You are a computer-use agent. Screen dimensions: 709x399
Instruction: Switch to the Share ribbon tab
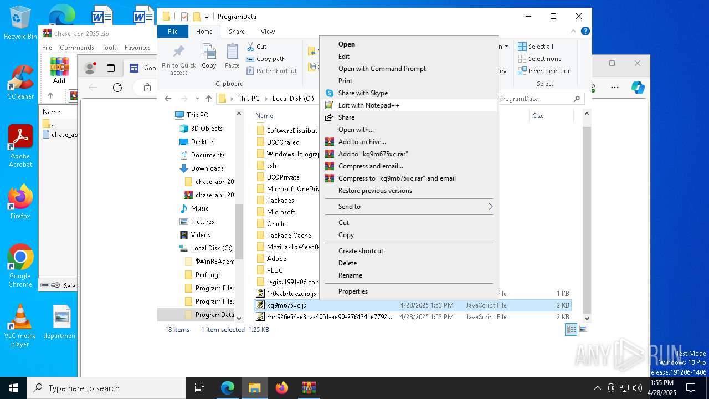coord(237,32)
